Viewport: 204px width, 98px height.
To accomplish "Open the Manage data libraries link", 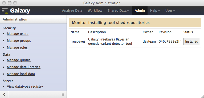I will click(x=23, y=67).
